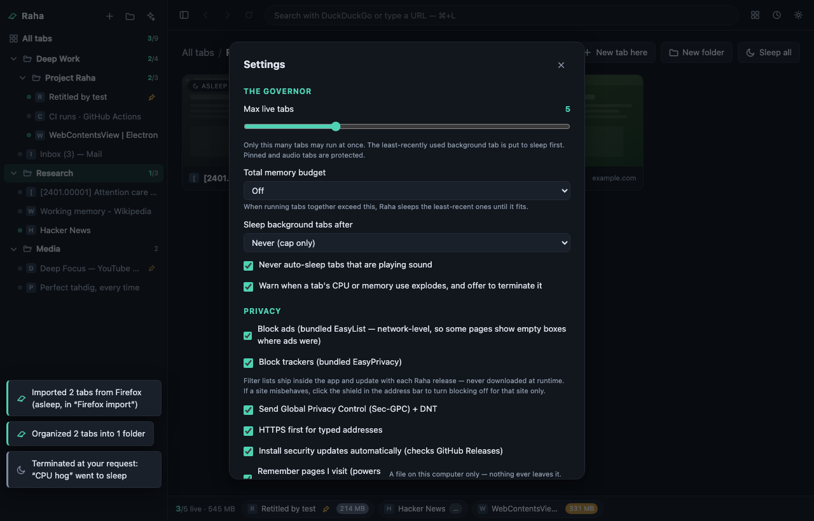Image resolution: width=814 pixels, height=521 pixels.
Task: Open the CI runs · GitHub Actions tab
Action: click(84, 116)
